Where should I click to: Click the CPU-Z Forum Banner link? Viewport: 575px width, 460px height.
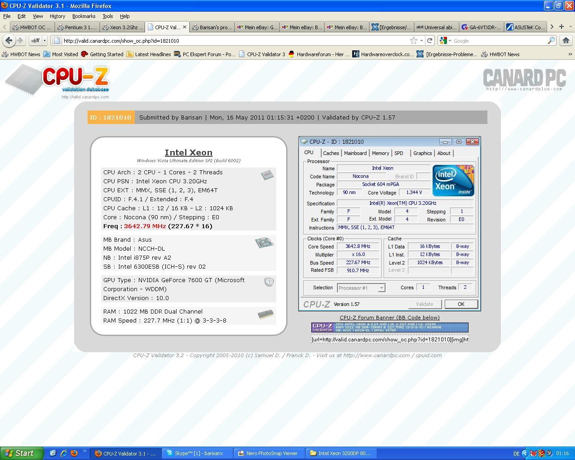(x=389, y=318)
